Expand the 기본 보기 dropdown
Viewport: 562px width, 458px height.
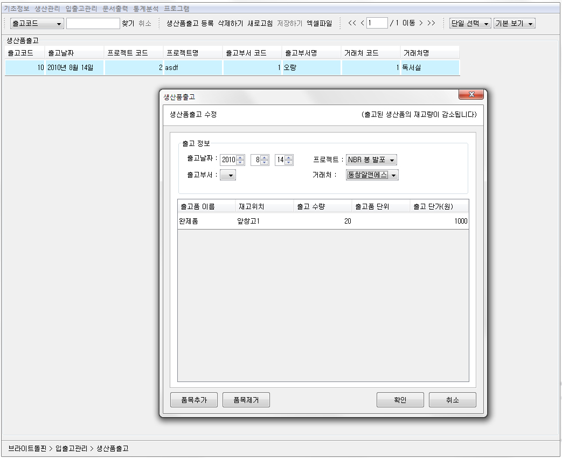coord(514,24)
